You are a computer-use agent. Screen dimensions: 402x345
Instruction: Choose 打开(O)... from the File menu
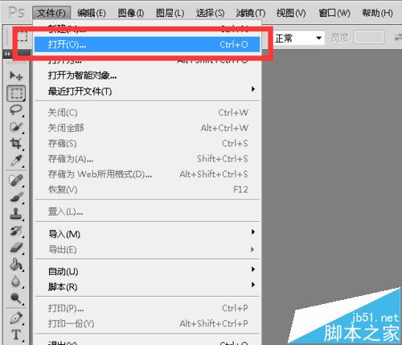point(147,44)
